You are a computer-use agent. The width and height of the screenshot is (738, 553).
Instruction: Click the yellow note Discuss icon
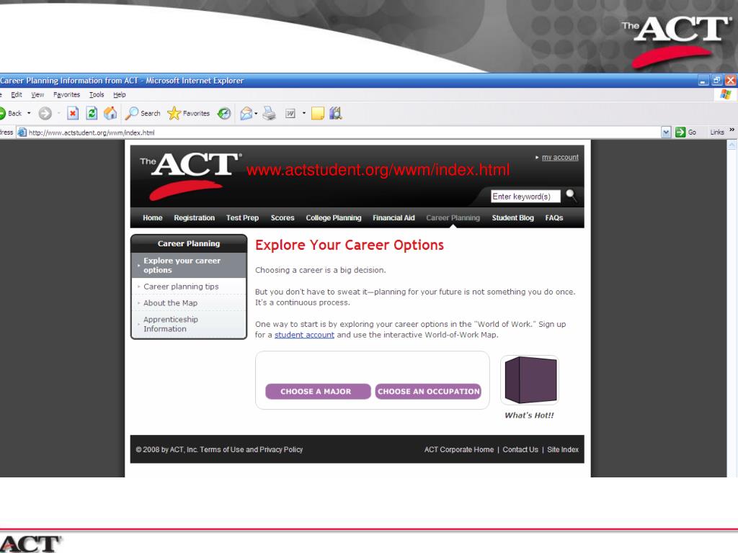tap(318, 113)
